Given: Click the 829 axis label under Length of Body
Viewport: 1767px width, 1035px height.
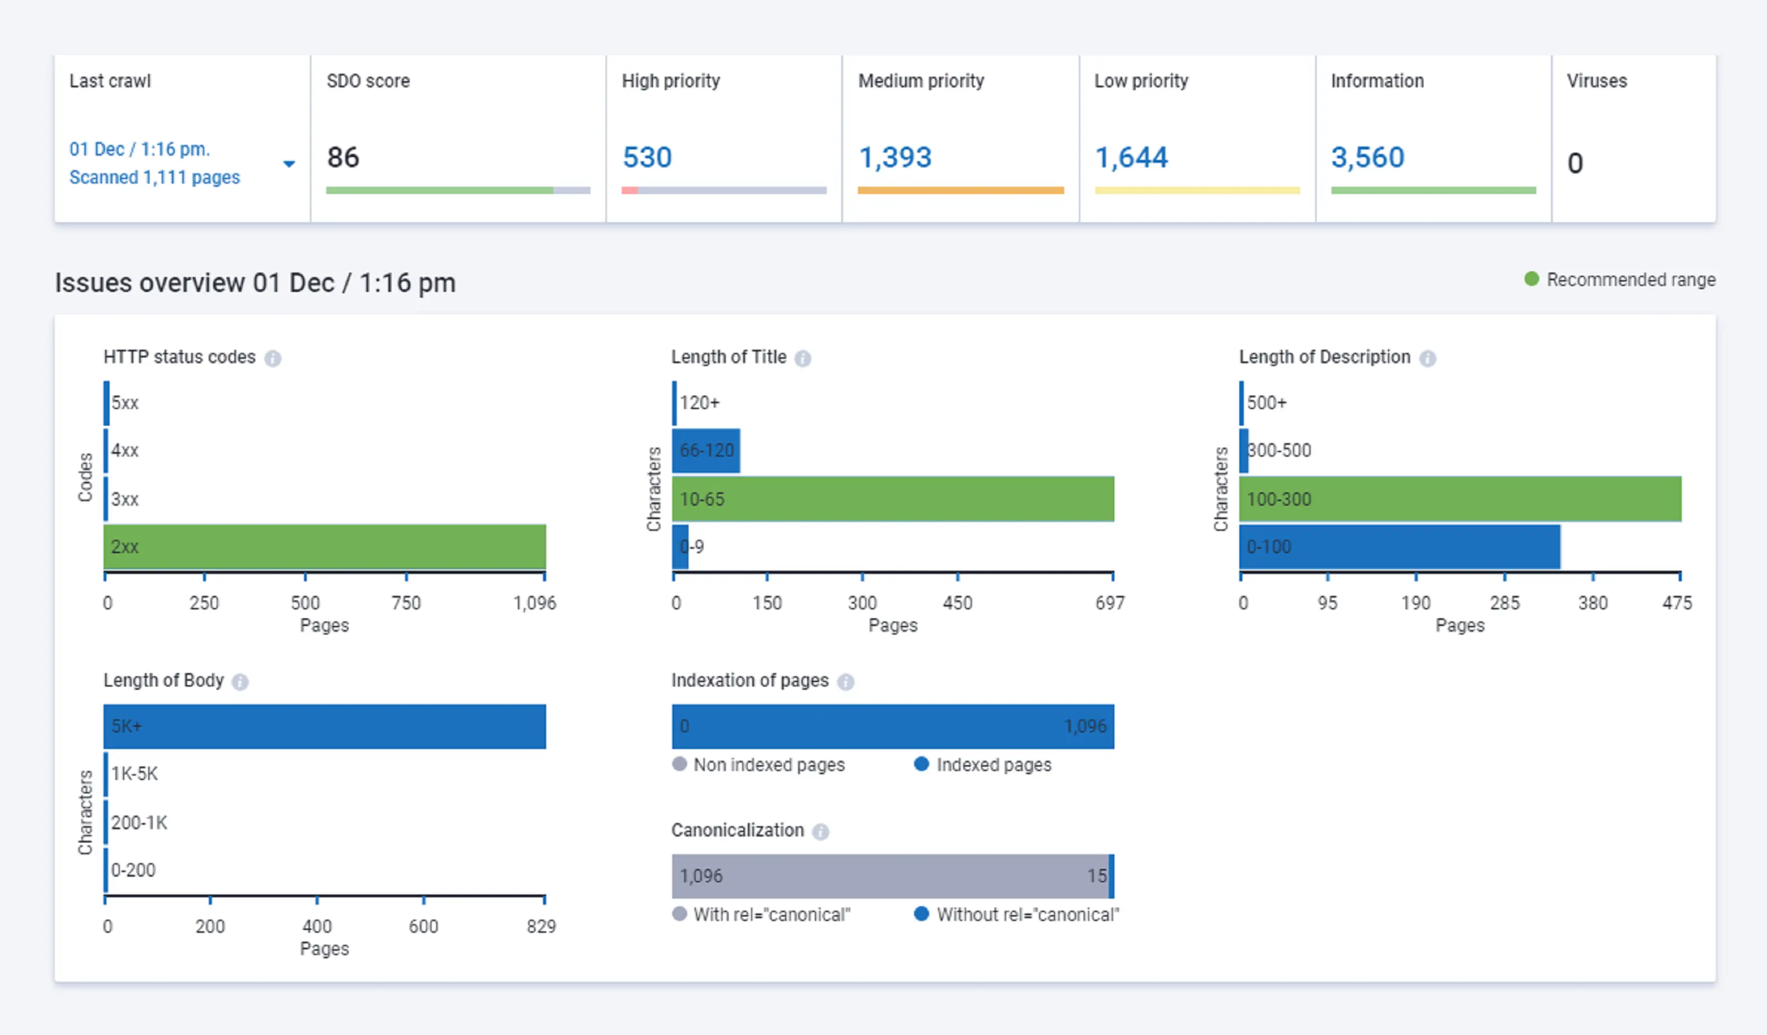Looking at the screenshot, I should pyautogui.click(x=541, y=926).
